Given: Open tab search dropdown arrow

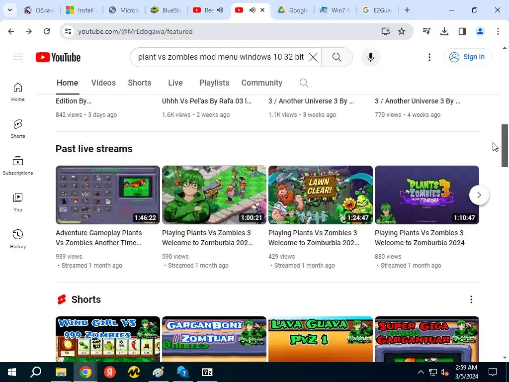Looking at the screenshot, I should [x=10, y=10].
